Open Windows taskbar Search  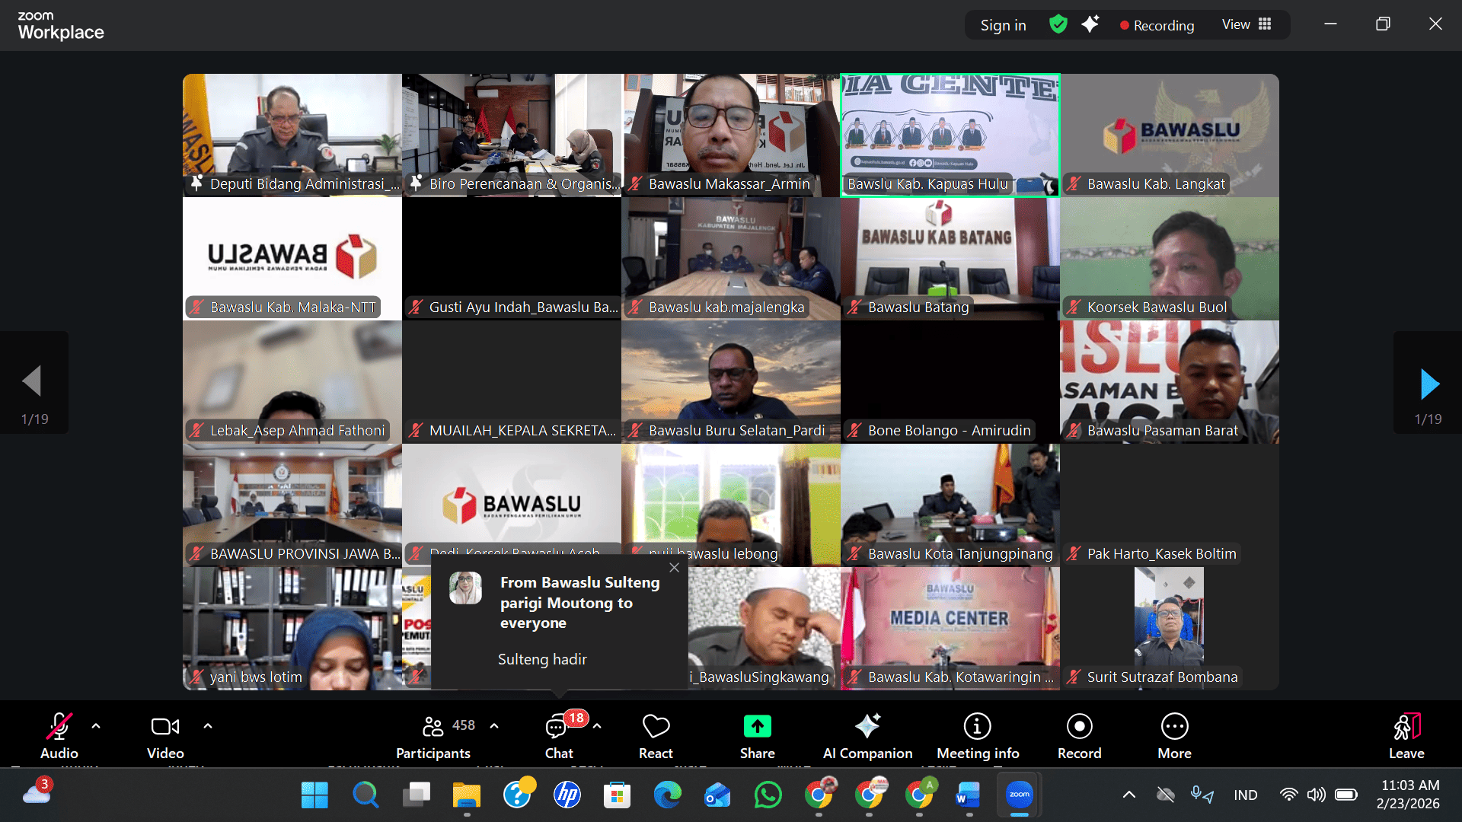pos(365,795)
